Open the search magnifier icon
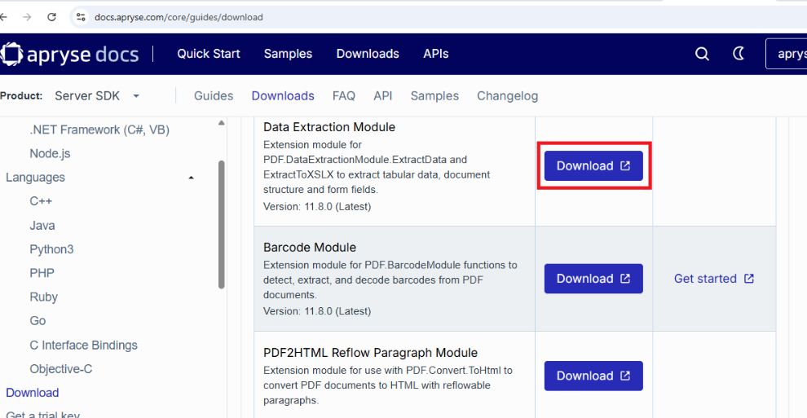Image resolution: width=807 pixels, height=418 pixels. click(702, 54)
